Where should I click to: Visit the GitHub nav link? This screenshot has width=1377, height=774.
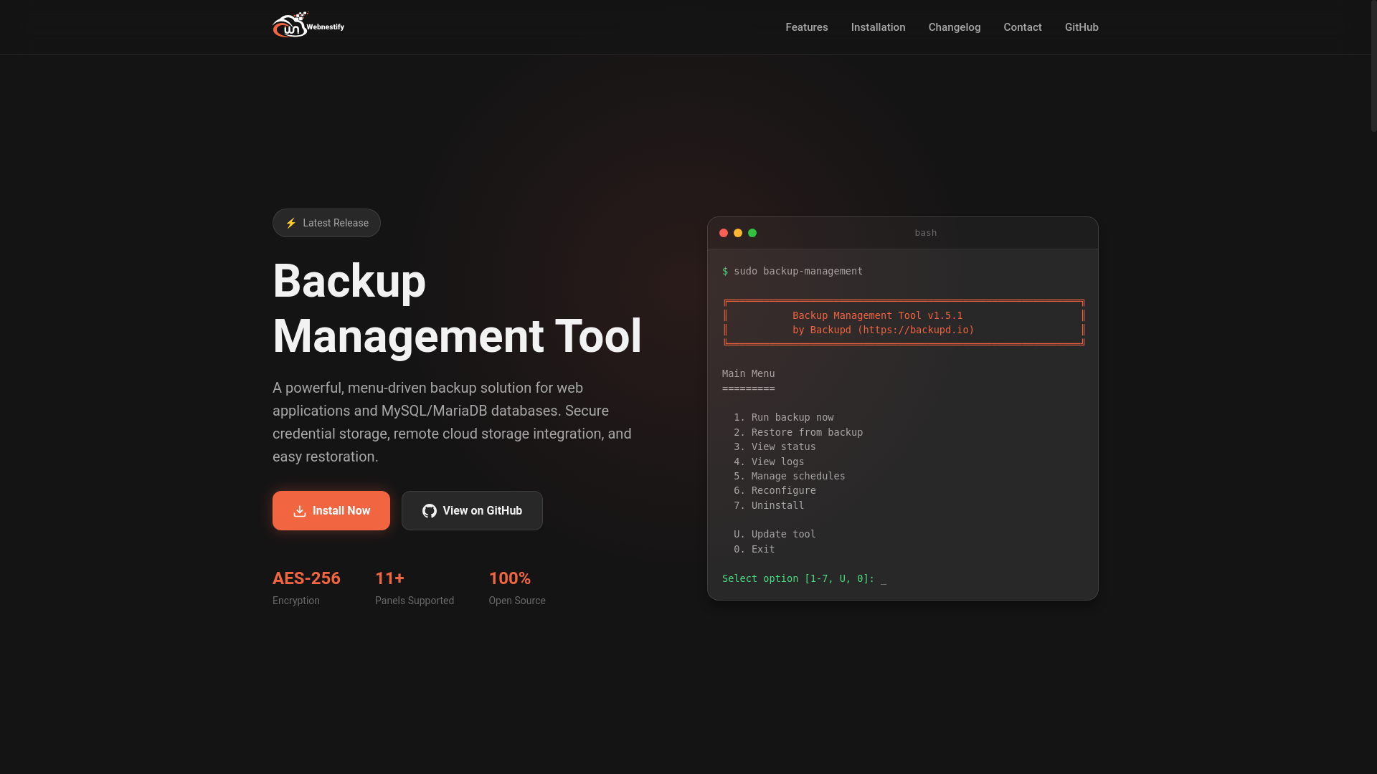pyautogui.click(x=1082, y=27)
